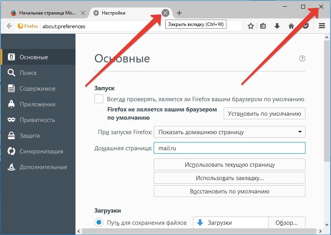331x235 pixels.
Task: Close the Настройки tab
Action: pyautogui.click(x=165, y=13)
